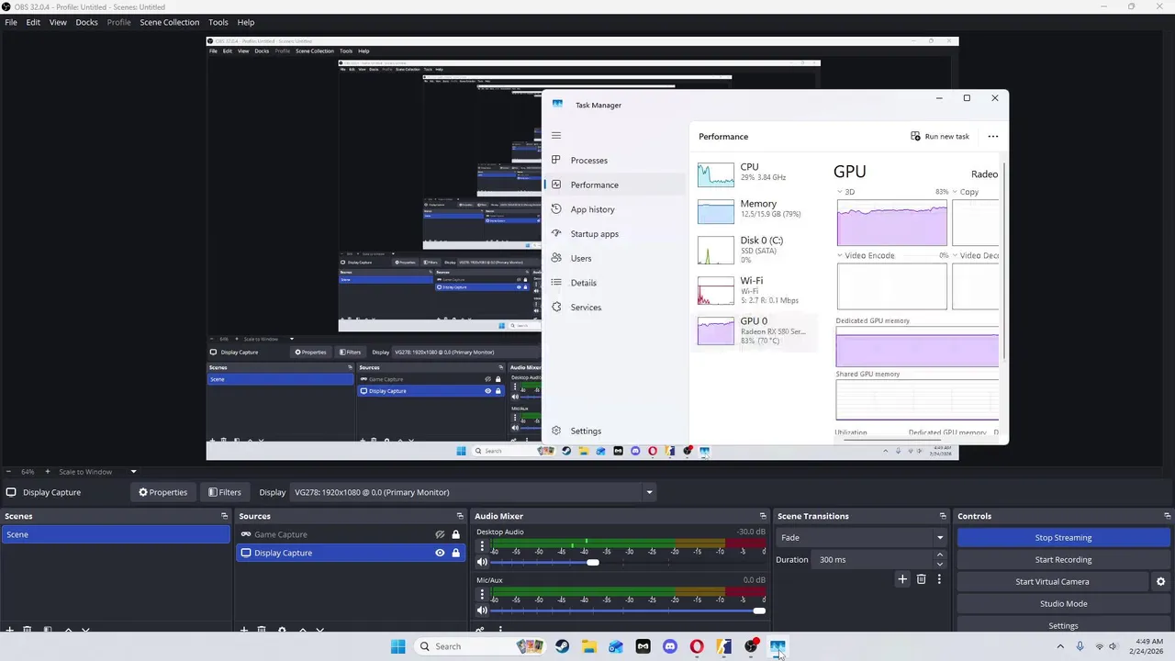Zoom out preview with minus icon
The image size is (1175, 661).
click(8, 472)
